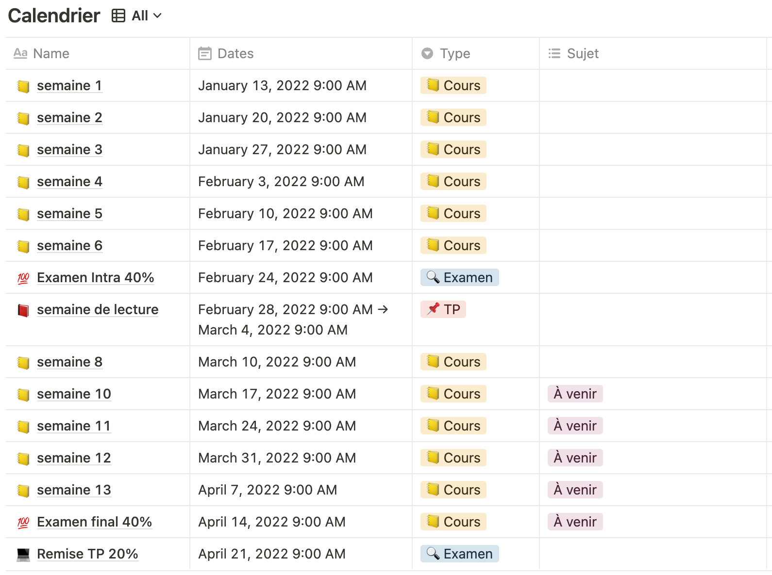Image resolution: width=772 pixels, height=575 pixels.
Task: Open the Cours type tag for semaine 13
Action: 453,490
